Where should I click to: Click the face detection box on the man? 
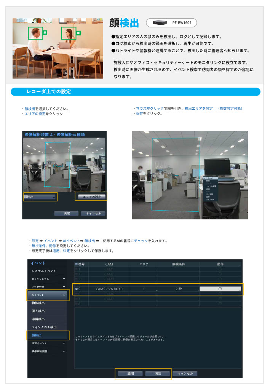[x=35, y=33]
